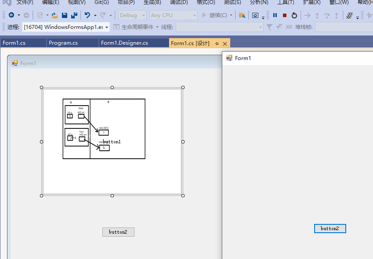Open the Debug configuration dropdown
Screen dimensions: 373x259
coord(132,15)
